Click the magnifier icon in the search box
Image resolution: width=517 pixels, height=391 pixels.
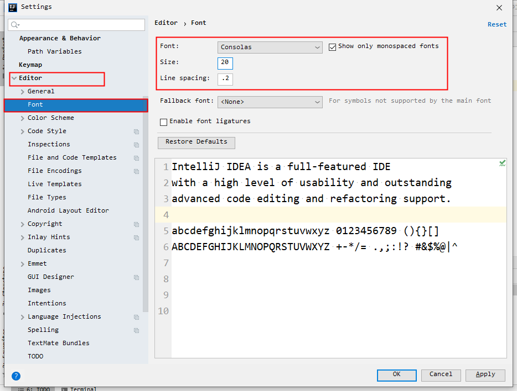[x=13, y=24]
